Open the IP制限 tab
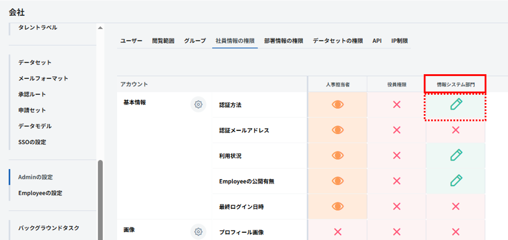 coord(399,41)
